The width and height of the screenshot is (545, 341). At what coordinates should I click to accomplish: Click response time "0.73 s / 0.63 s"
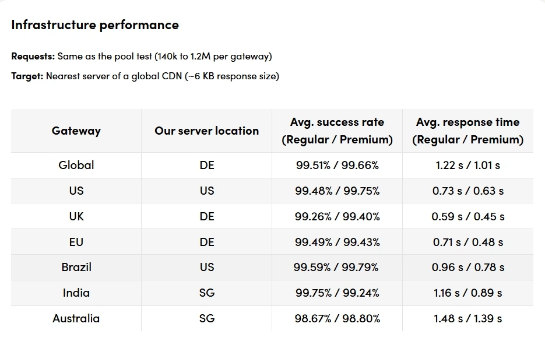coord(468,191)
